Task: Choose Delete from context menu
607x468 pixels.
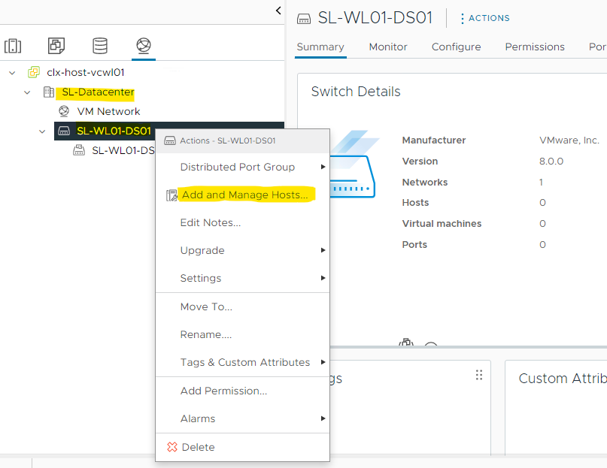Action: click(243, 447)
